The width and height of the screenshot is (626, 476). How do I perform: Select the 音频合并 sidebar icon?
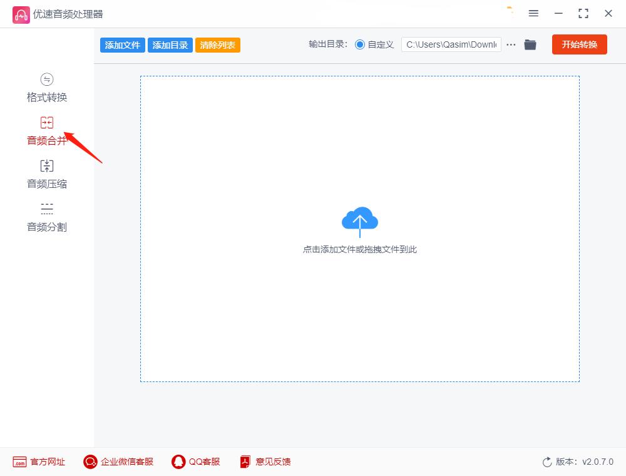coord(47,122)
